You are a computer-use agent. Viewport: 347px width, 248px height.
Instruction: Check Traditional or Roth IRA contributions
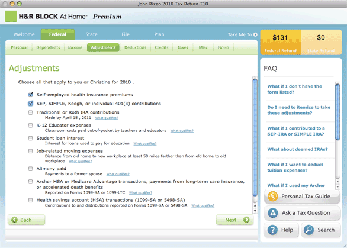[x=31, y=112]
